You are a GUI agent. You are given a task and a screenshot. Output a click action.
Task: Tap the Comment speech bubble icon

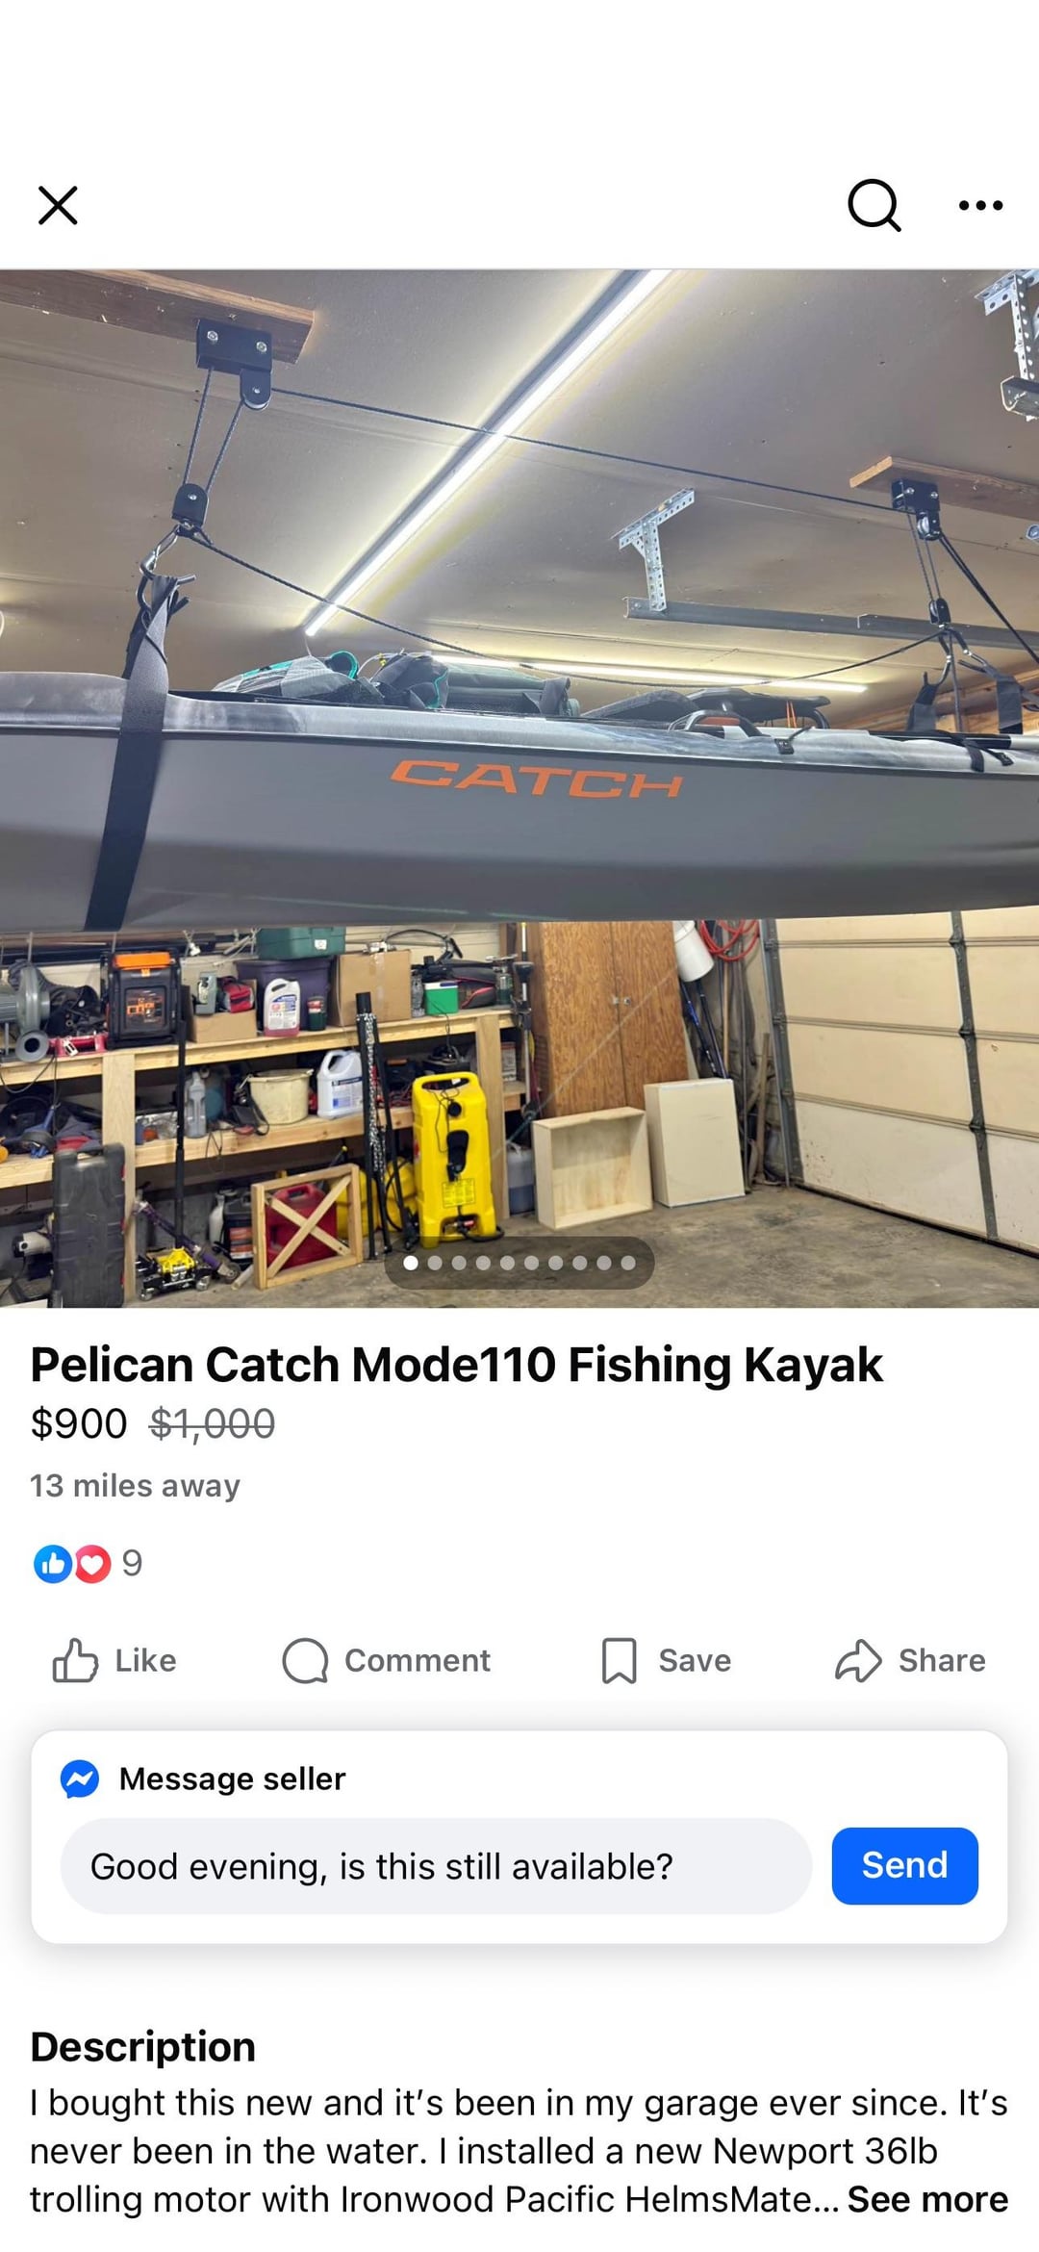(305, 1660)
